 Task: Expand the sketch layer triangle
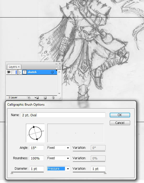click(x=20, y=72)
